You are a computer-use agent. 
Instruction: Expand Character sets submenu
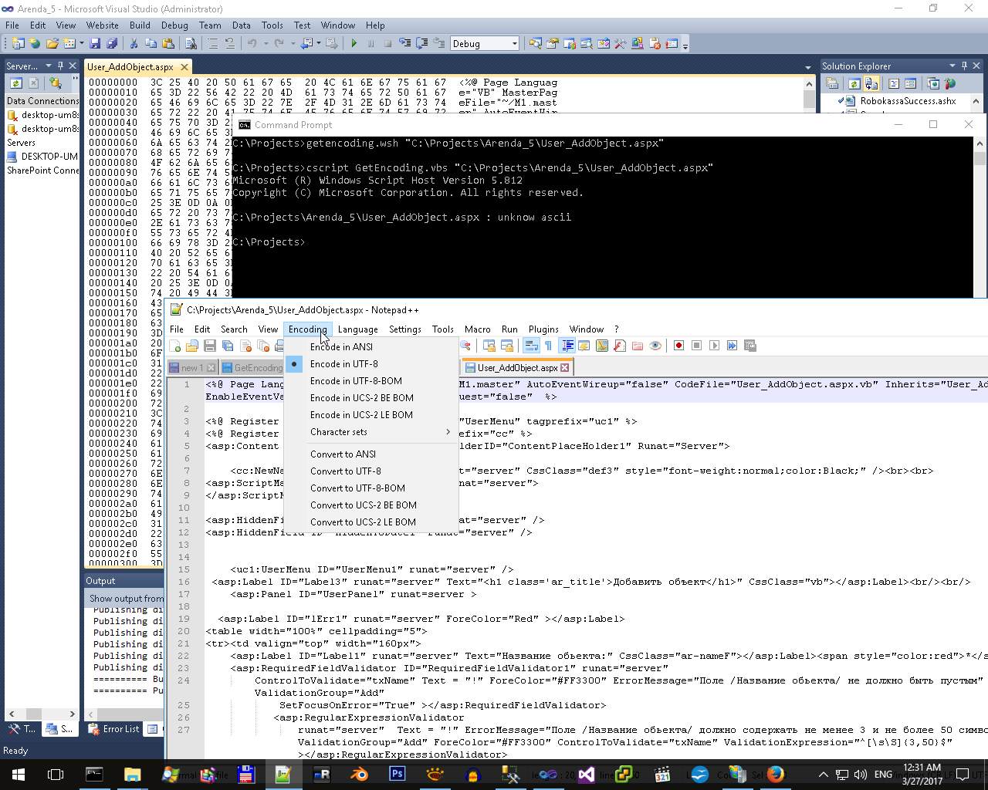[x=371, y=432]
